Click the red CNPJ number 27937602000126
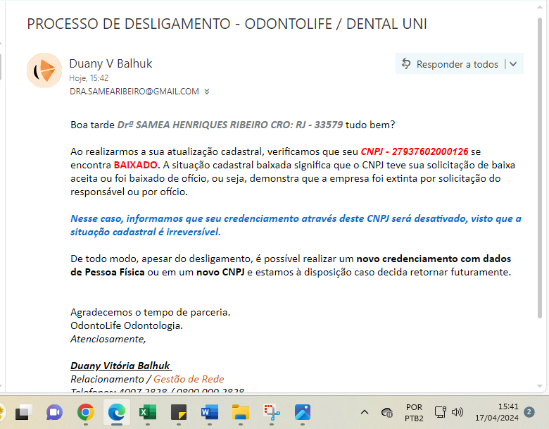 click(x=430, y=151)
